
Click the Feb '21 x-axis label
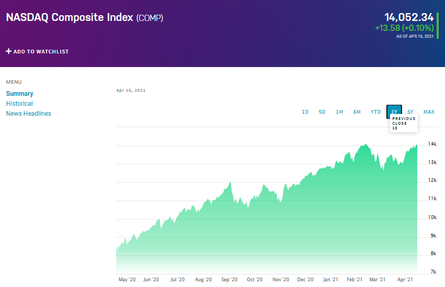point(354,280)
